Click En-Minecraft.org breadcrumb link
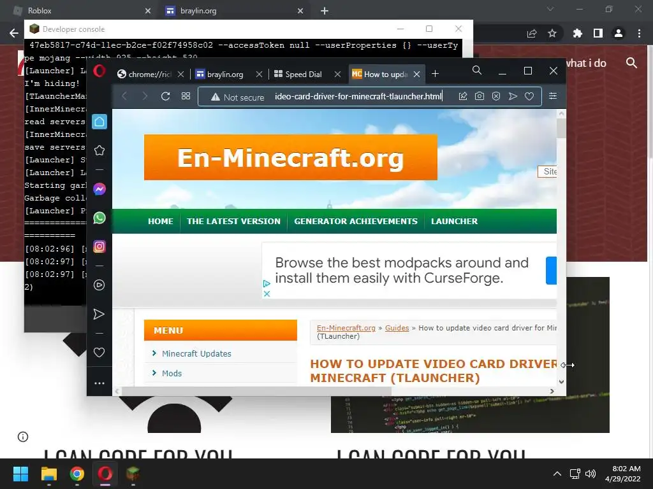Screen dimensions: 653x489 (346, 328)
